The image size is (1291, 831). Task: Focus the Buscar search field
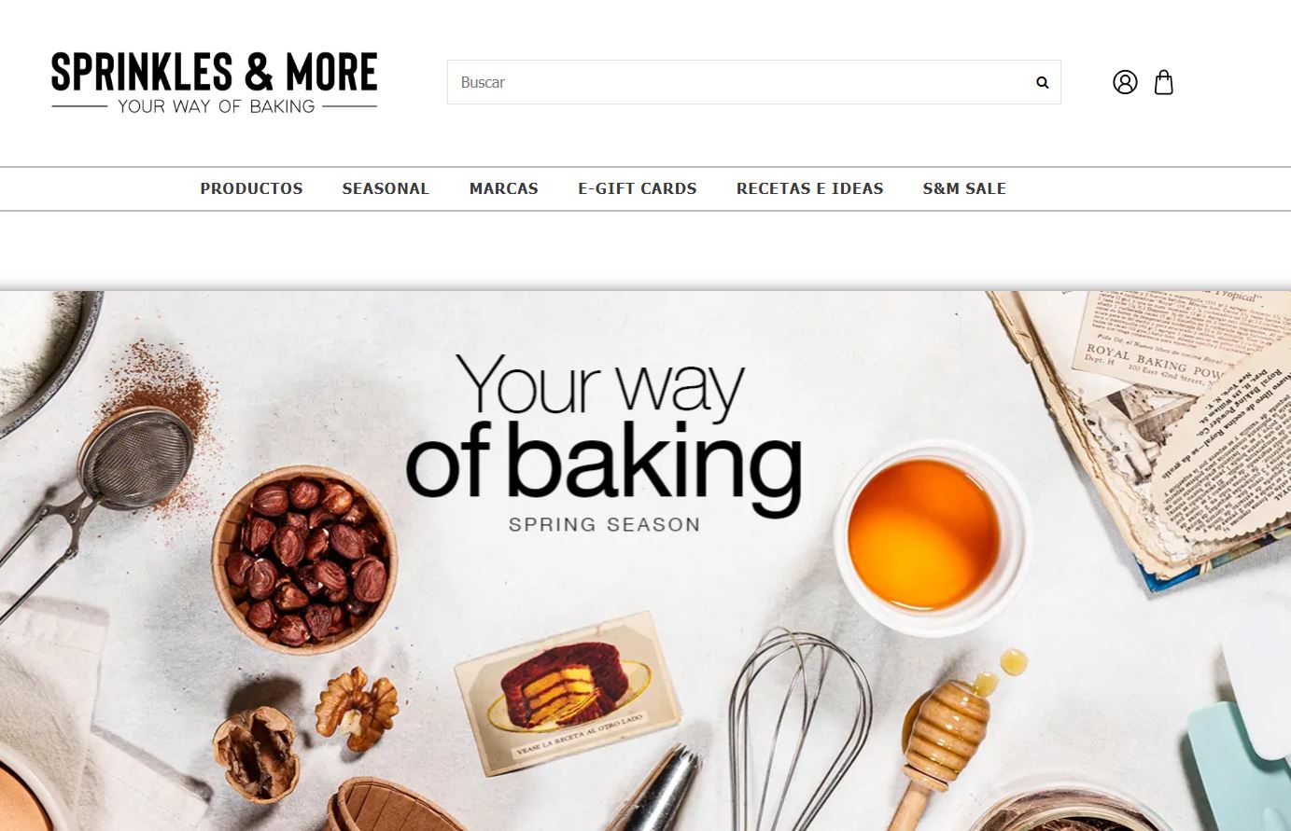coord(753,82)
